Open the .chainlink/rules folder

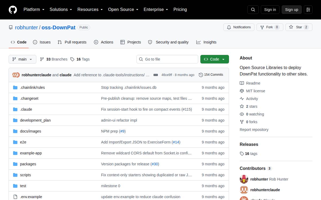point(32,87)
